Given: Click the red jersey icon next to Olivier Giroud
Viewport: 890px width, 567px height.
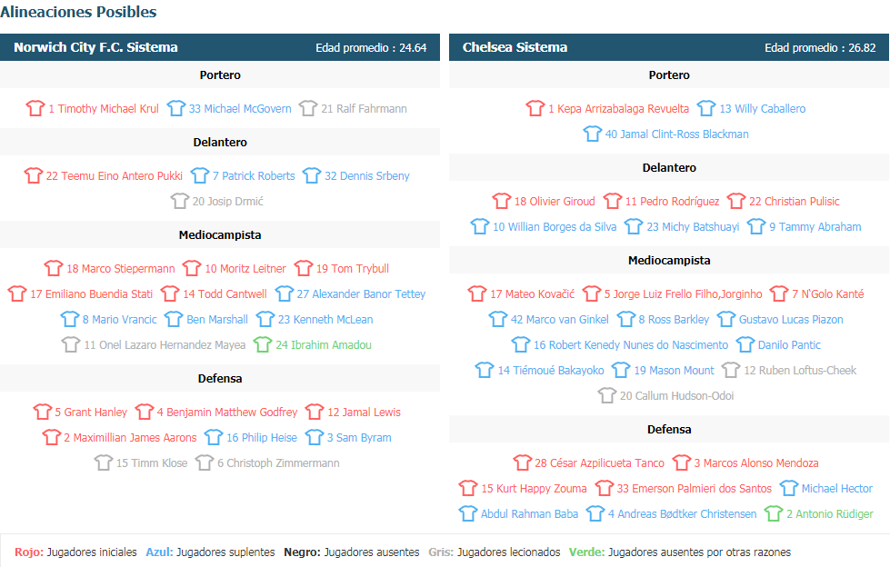Looking at the screenshot, I should 502,200.
